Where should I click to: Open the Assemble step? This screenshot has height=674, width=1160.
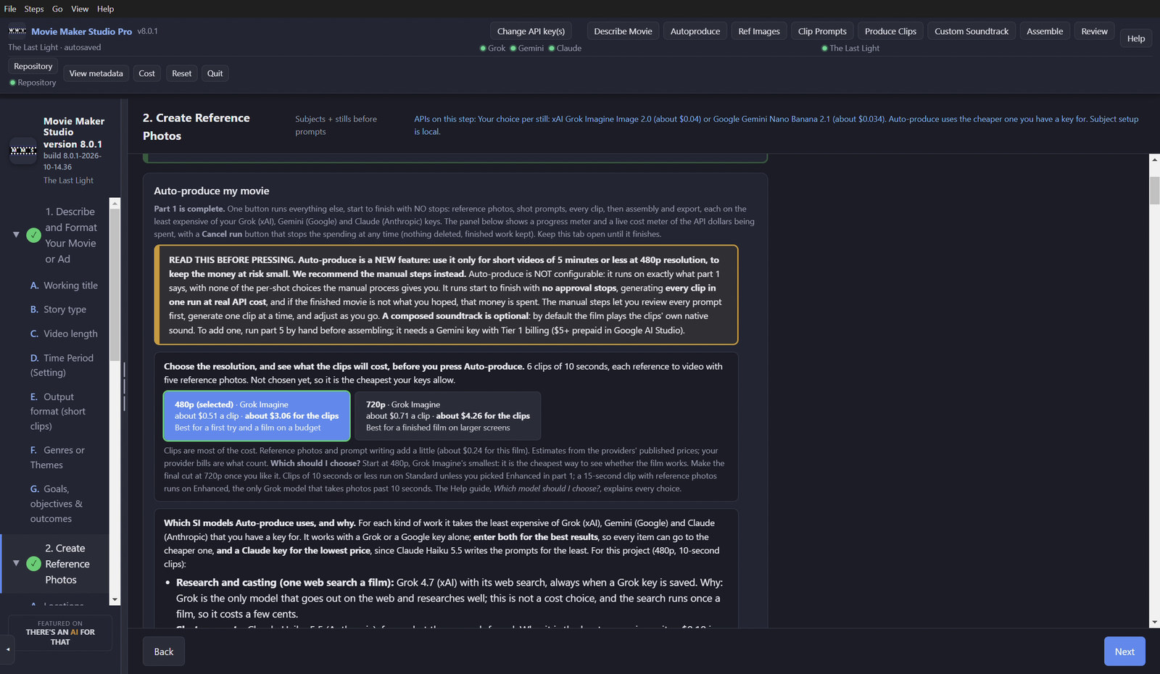(1045, 31)
